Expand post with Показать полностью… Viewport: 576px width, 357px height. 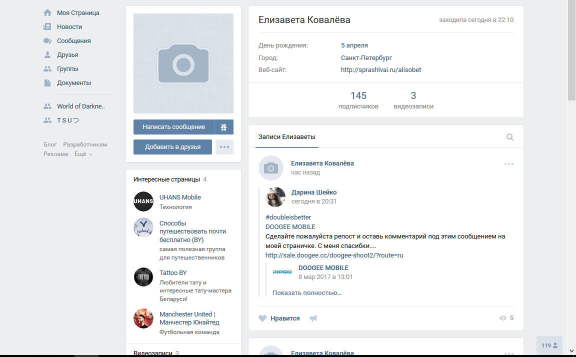click(307, 292)
